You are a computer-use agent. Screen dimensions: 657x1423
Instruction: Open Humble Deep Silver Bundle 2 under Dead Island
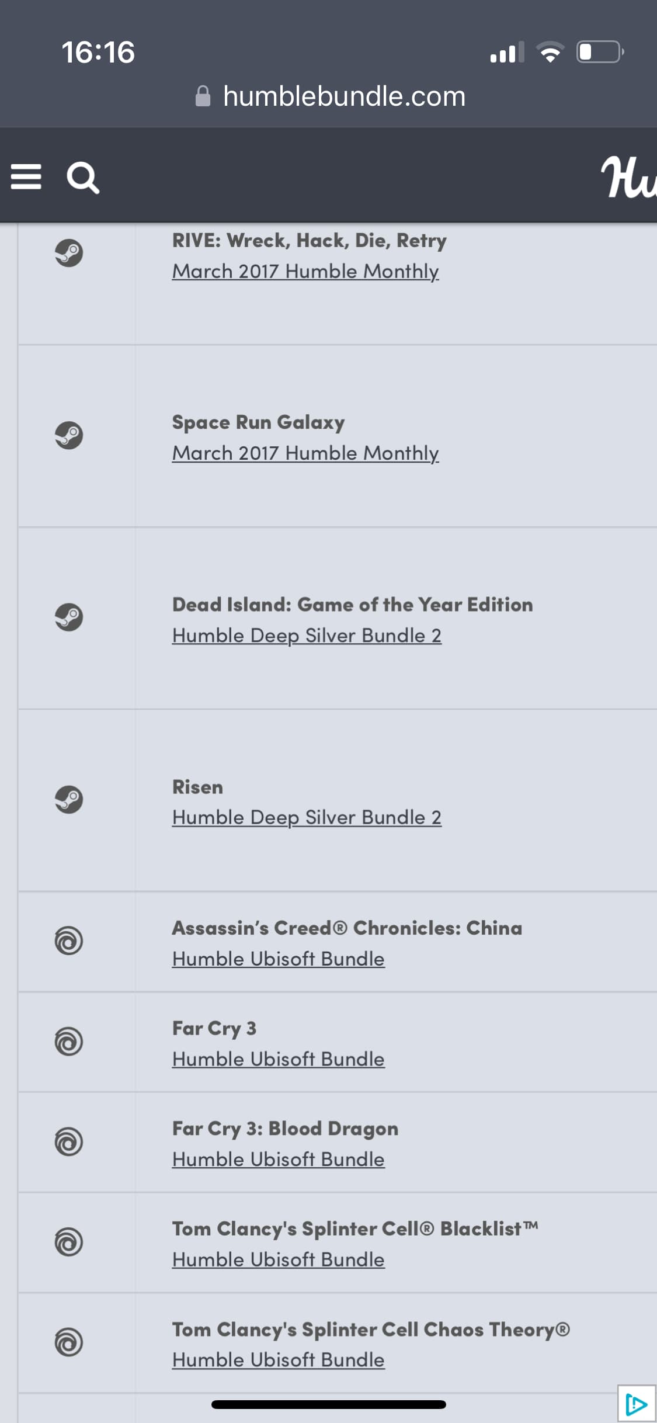(x=307, y=636)
